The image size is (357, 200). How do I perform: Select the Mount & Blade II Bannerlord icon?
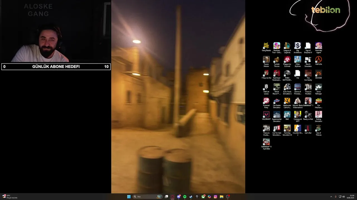pos(298,103)
